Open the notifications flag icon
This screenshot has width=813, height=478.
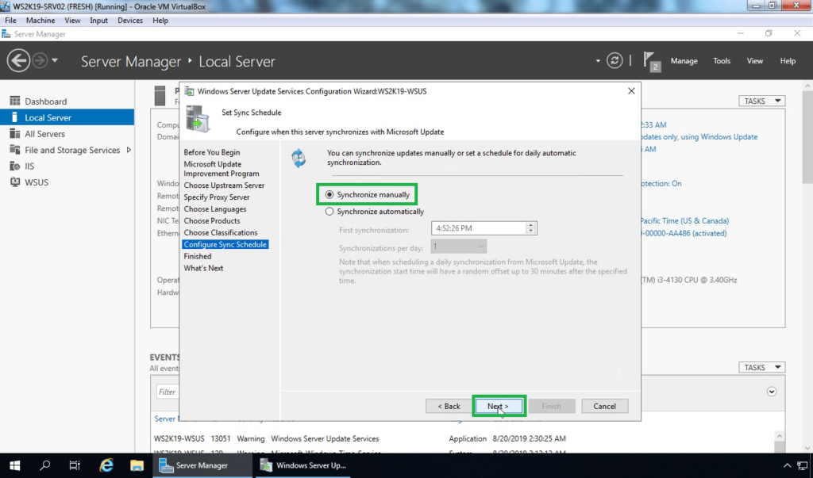click(651, 61)
